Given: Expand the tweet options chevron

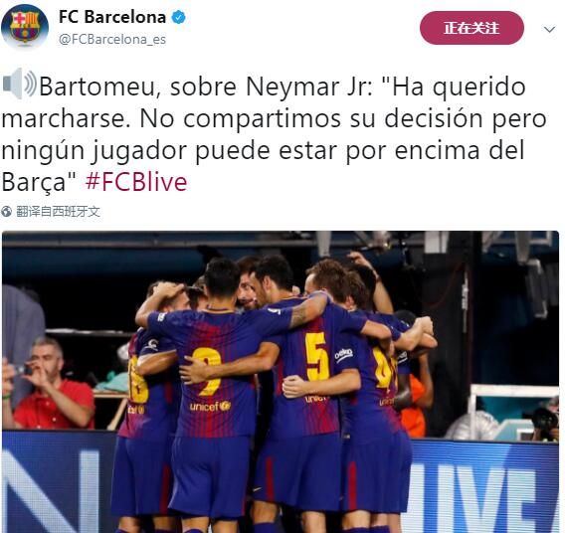Looking at the screenshot, I should click(549, 29).
